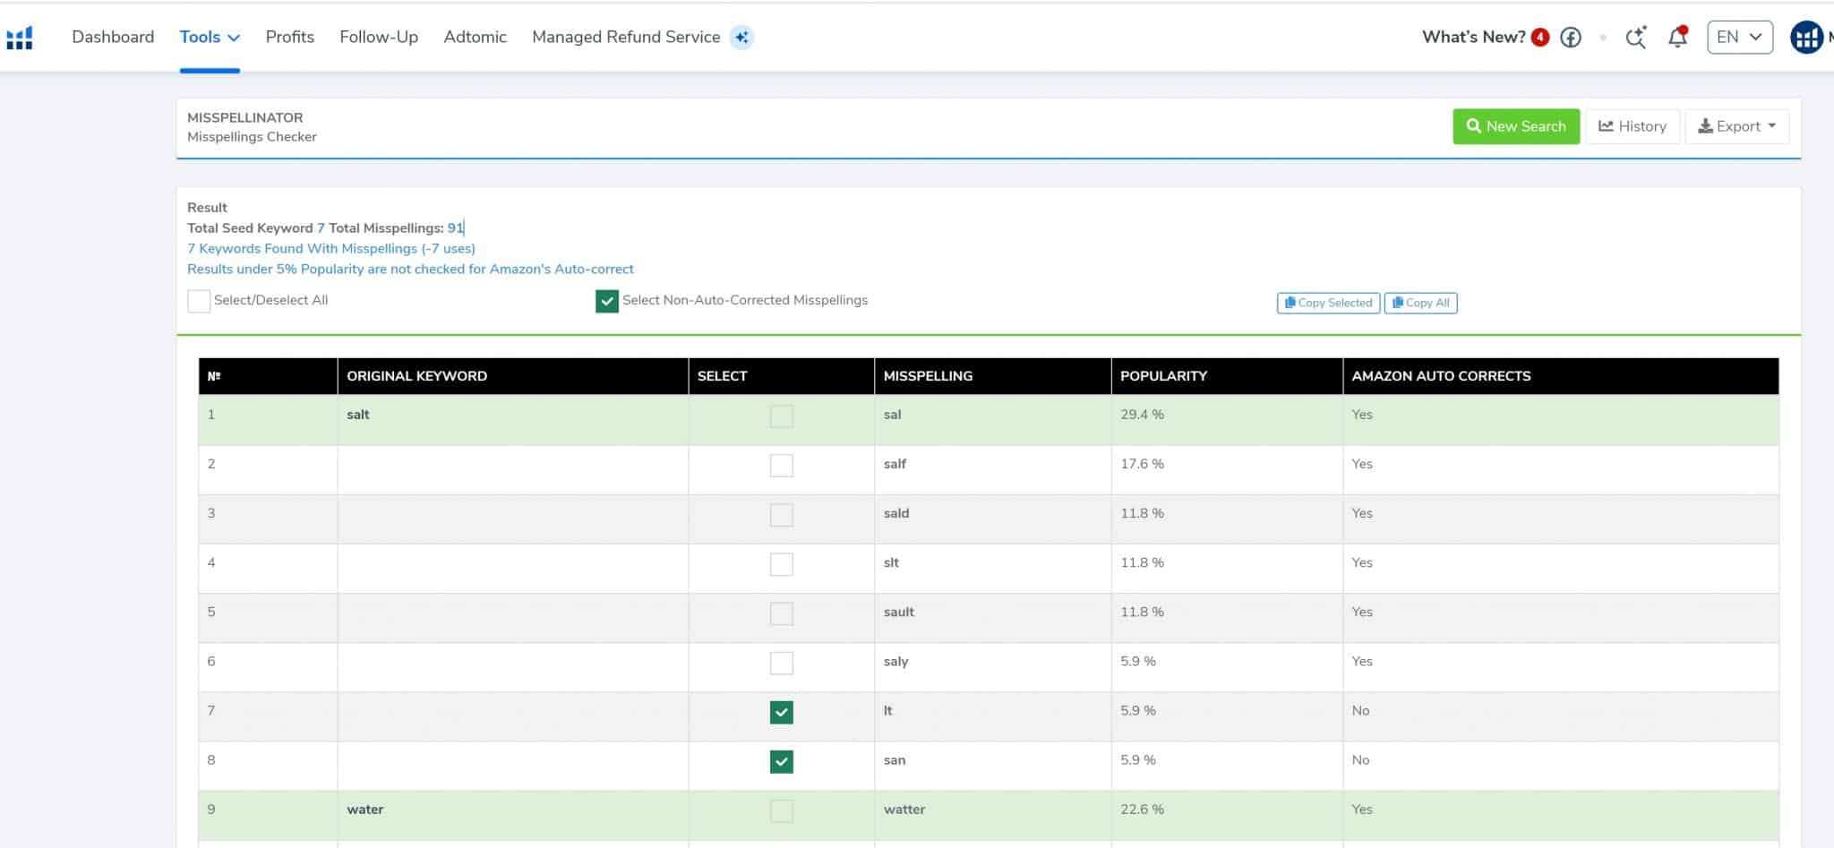Open What's New

coord(1474,38)
